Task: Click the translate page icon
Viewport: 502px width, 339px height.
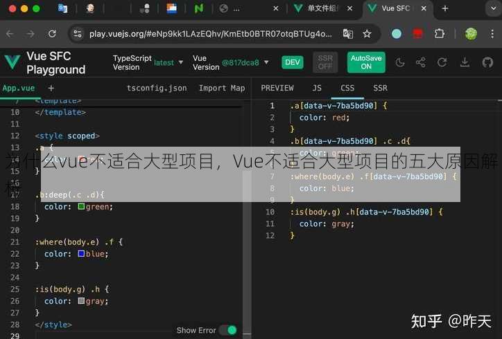Action: 347,33
